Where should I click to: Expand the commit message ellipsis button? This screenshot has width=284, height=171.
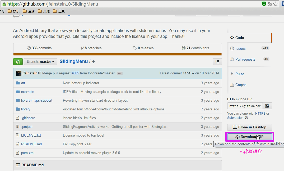point(120,73)
